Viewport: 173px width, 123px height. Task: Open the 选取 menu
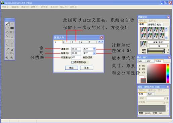tap(25, 7)
